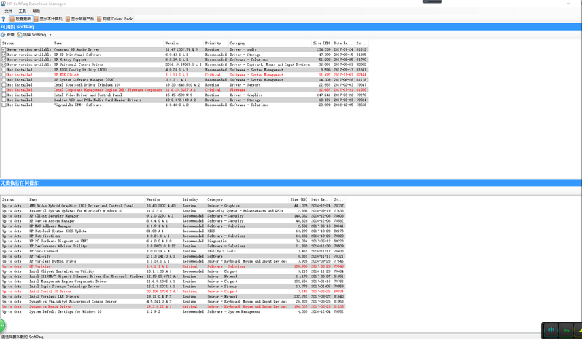Sort up-to-date list by Version column header
Viewport: 582px width, 339px height.
click(153, 199)
